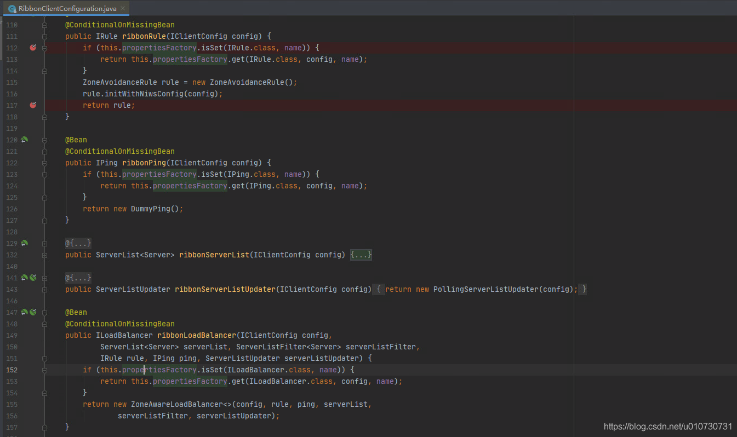
Task: Expand the ribbonServerListUpdater method on line 143
Action: 45,289
